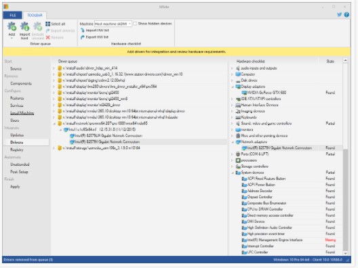Click the Disk drives category icon

coord(238,81)
